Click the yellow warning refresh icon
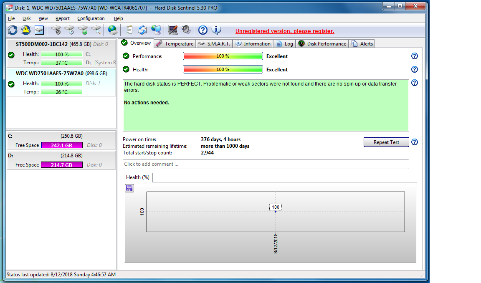This screenshot has height=283, width=481. point(26,30)
